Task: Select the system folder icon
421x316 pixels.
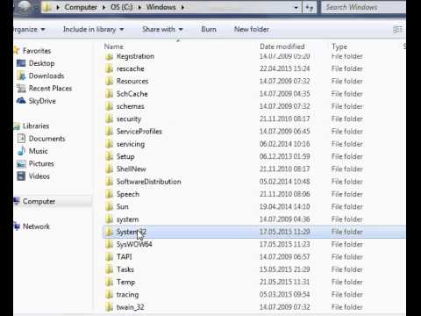Action: coord(110,219)
